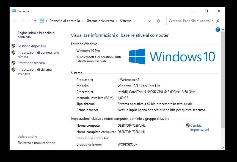The image size is (237, 162).
Task: Click Sistema operativo a 64 bit text
Action: point(155,104)
